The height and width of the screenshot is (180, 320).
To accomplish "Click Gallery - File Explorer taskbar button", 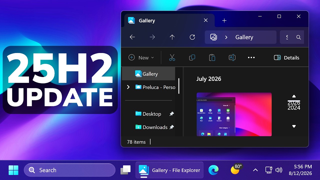I will 169,170.
